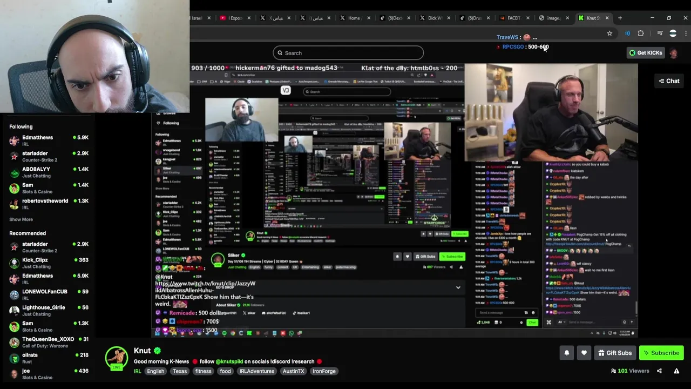Click the notification bell icon for Knut
This screenshot has height=389, width=691.
click(567, 353)
